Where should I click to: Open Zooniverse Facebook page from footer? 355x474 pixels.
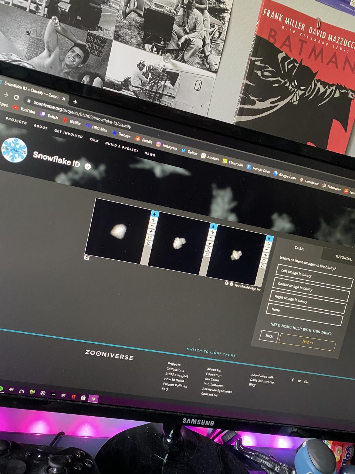coord(293,380)
